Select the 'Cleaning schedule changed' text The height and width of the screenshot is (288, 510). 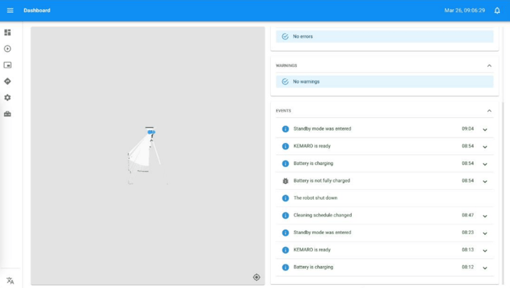point(322,215)
